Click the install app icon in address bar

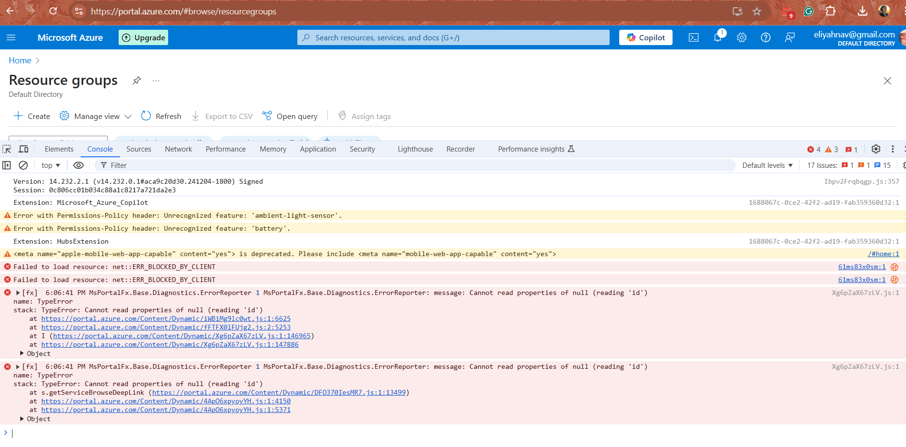(x=737, y=11)
